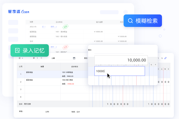
Task: Click the voucher number field showing 1
Action: click(x=37, y=58)
